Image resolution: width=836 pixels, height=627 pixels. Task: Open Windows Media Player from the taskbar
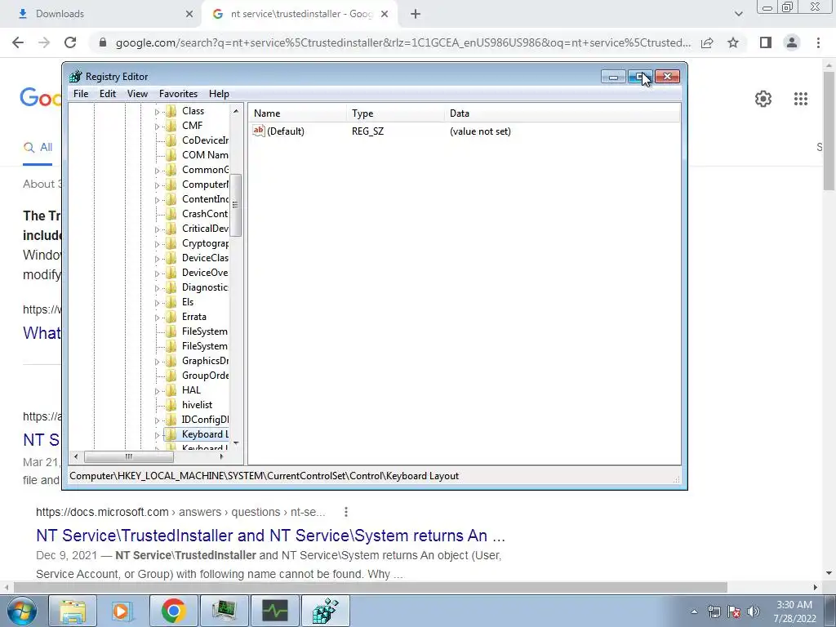(x=122, y=611)
